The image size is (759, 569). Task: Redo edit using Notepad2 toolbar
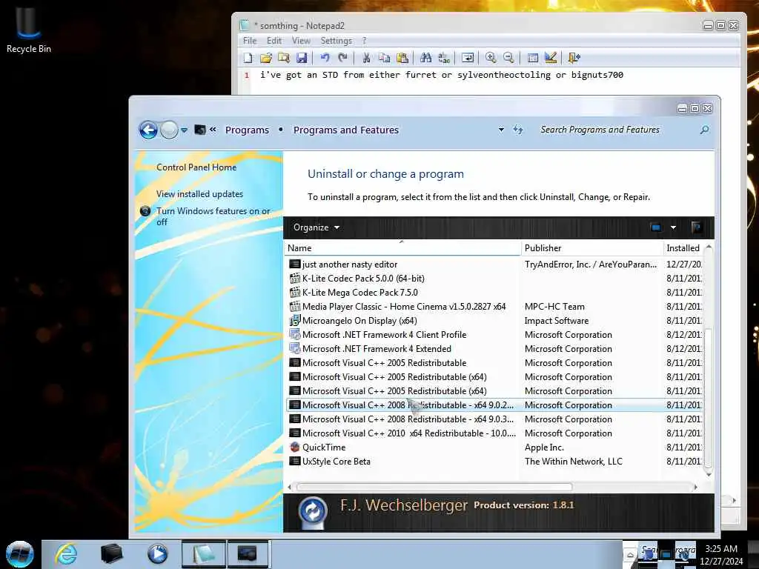[x=342, y=58]
